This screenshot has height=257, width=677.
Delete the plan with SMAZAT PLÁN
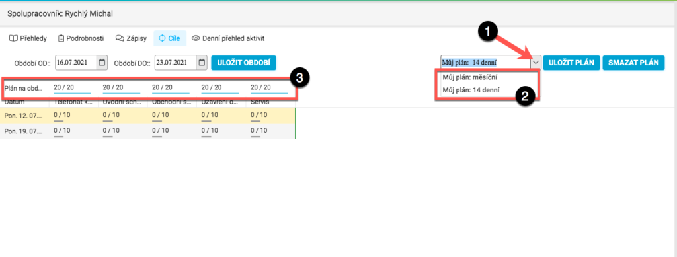pyautogui.click(x=633, y=63)
